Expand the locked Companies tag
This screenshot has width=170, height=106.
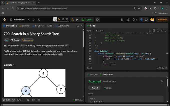(27, 40)
